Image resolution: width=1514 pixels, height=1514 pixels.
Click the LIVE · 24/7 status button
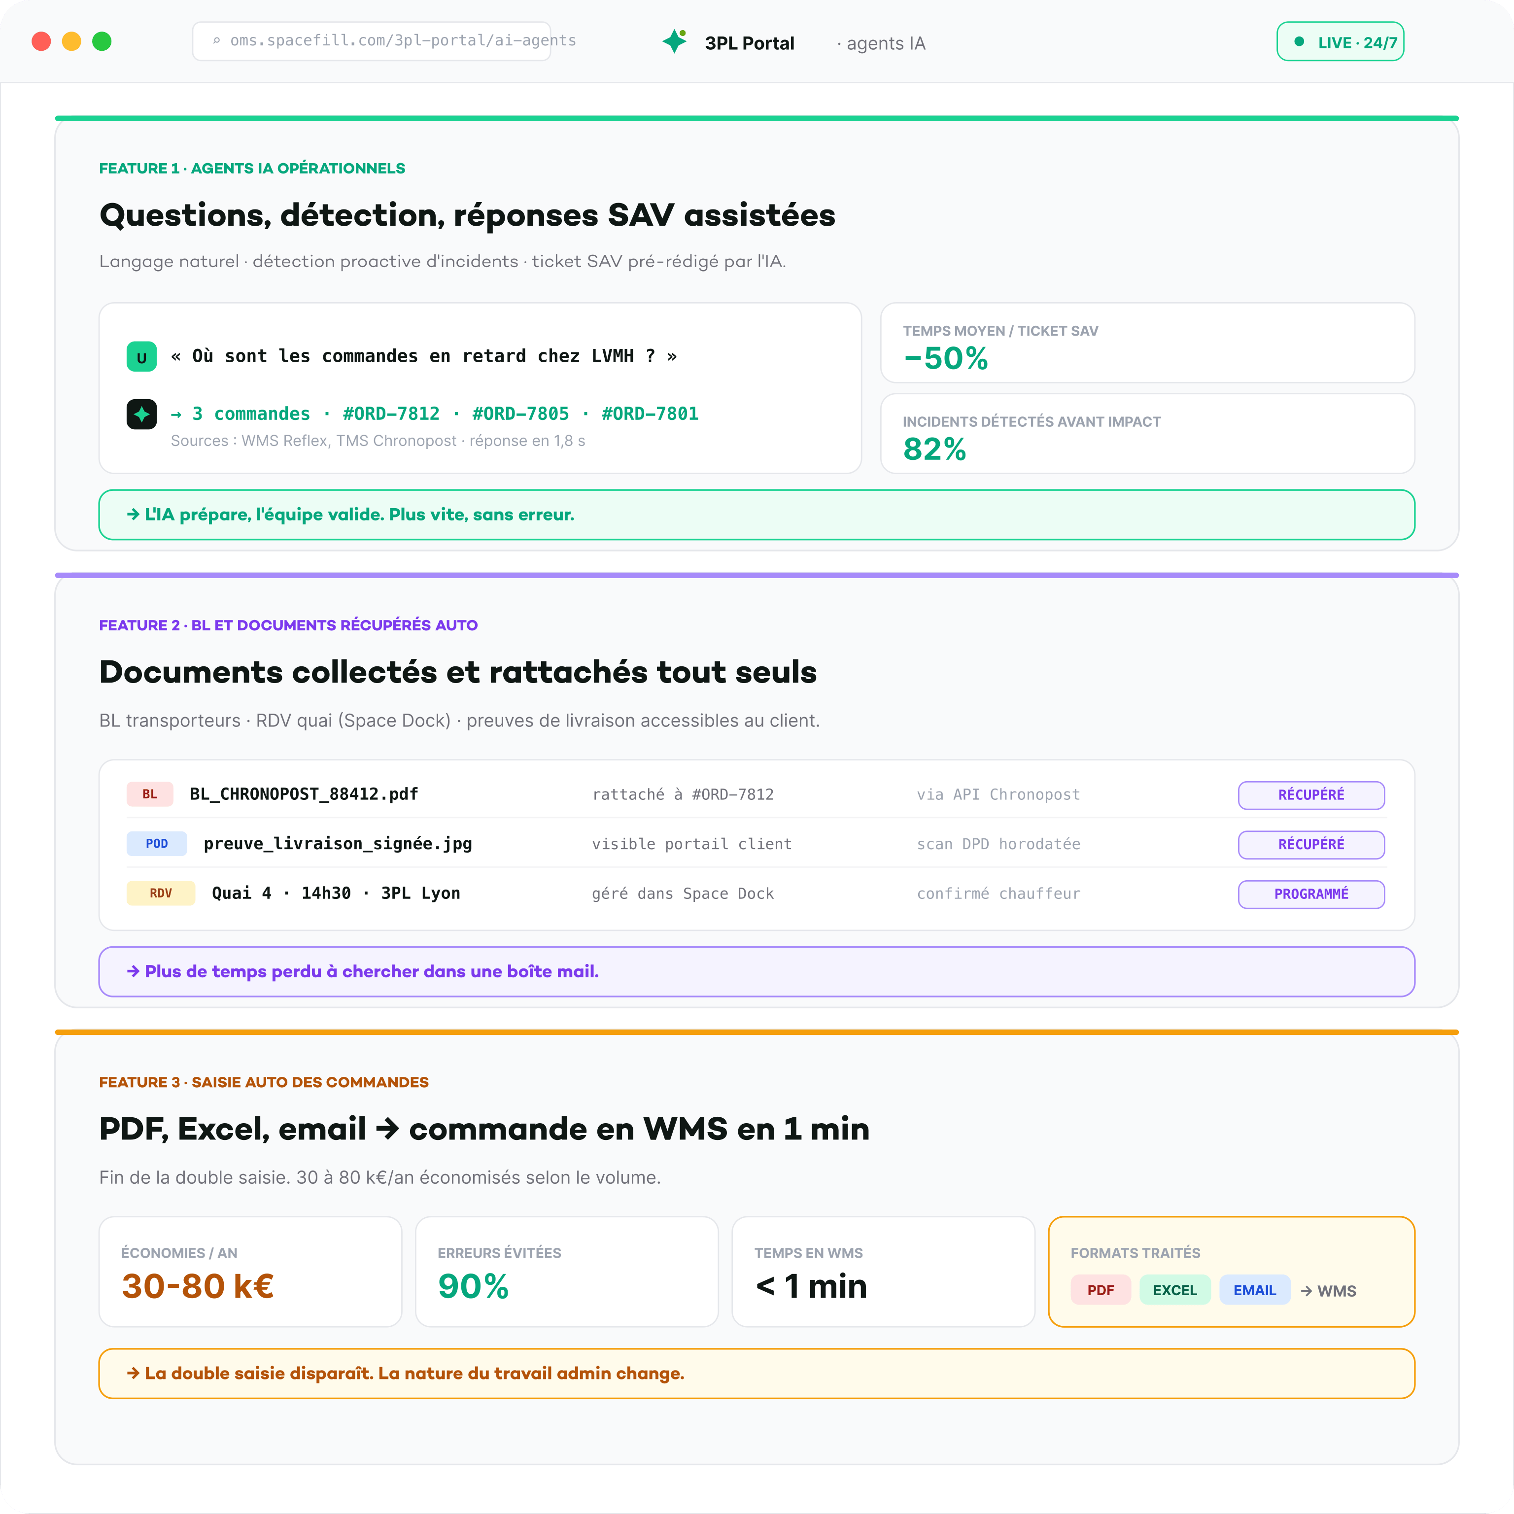(x=1340, y=41)
